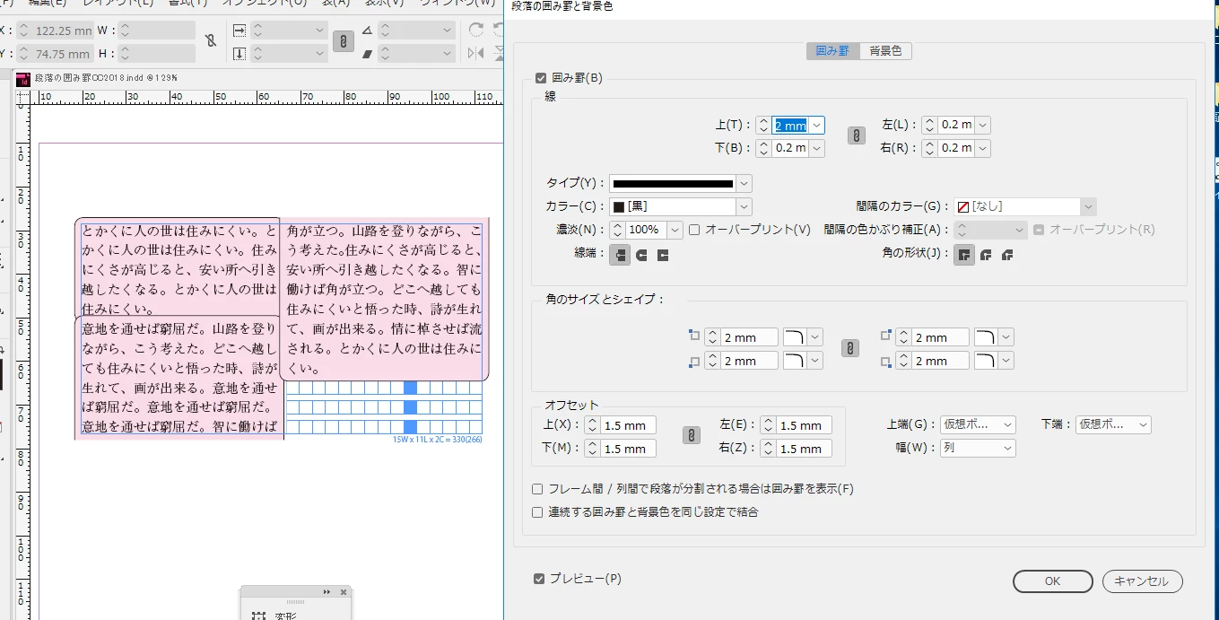1219x620 pixels.
Task: Open the 下(B) stroke width dropdown
Action: pos(816,148)
